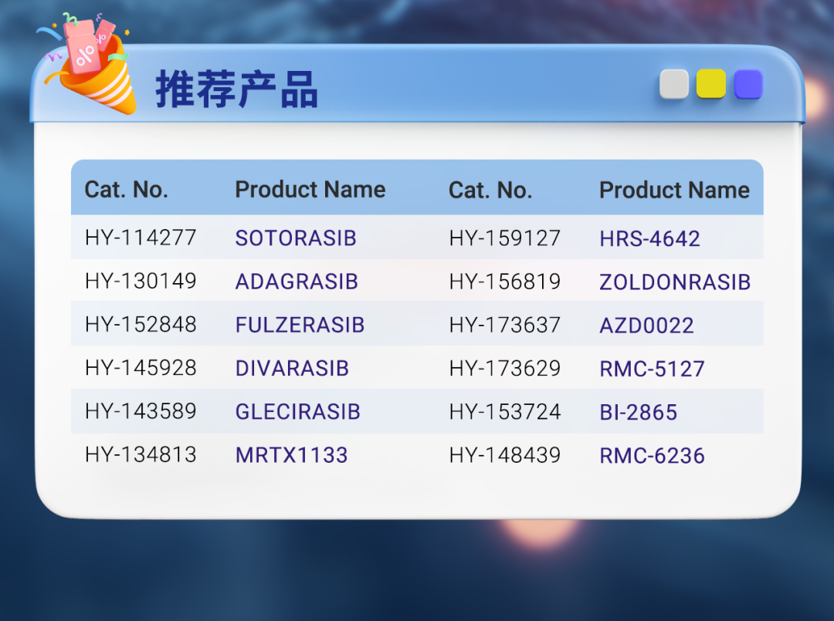834x621 pixels.
Task: Open the SOTORASIB product link
Action: [296, 238]
